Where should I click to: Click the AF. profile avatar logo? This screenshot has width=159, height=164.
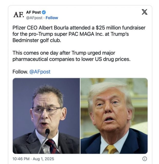pos(18,15)
